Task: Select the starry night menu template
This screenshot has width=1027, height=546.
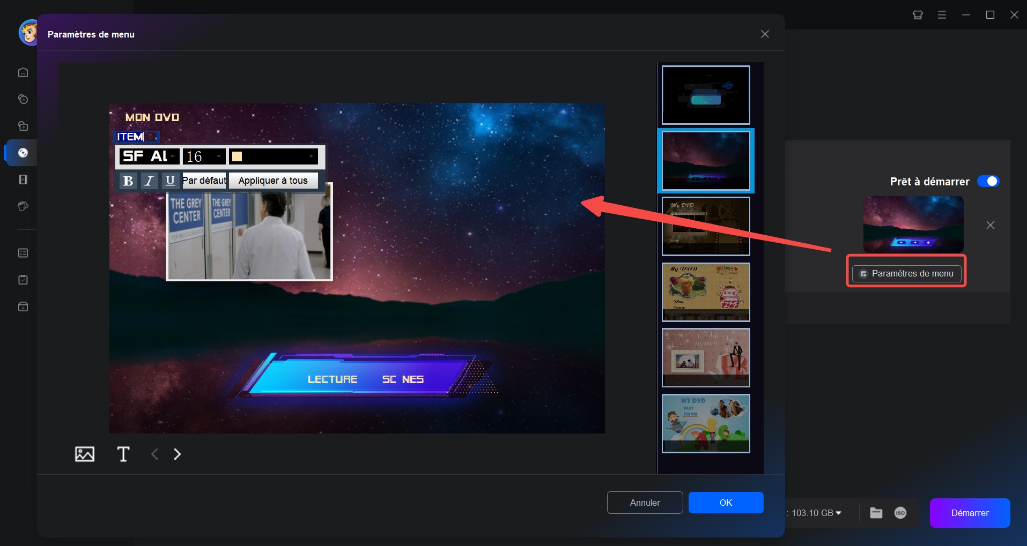Action: point(706,161)
